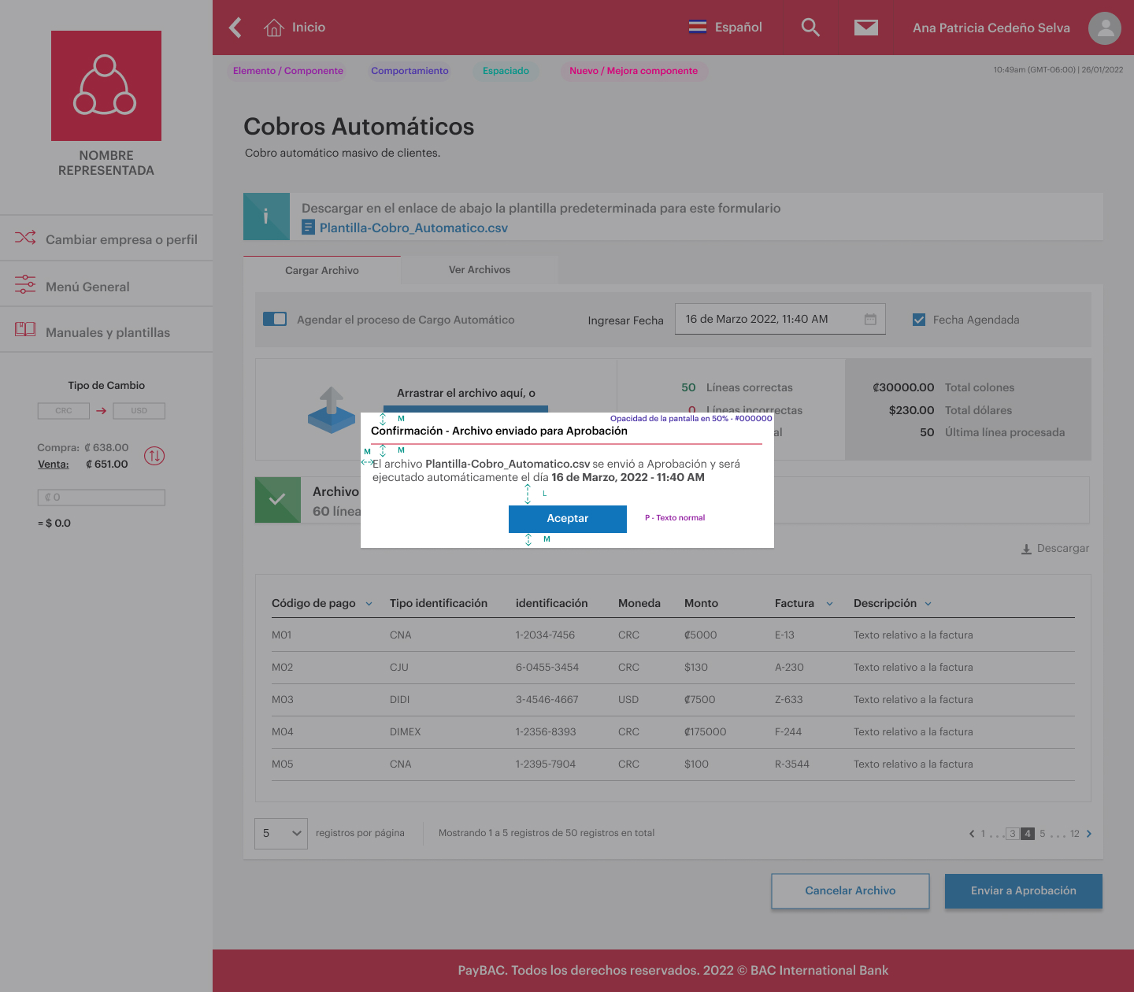Sort the Factura column
This screenshot has width=1134, height=992.
pos(829,603)
